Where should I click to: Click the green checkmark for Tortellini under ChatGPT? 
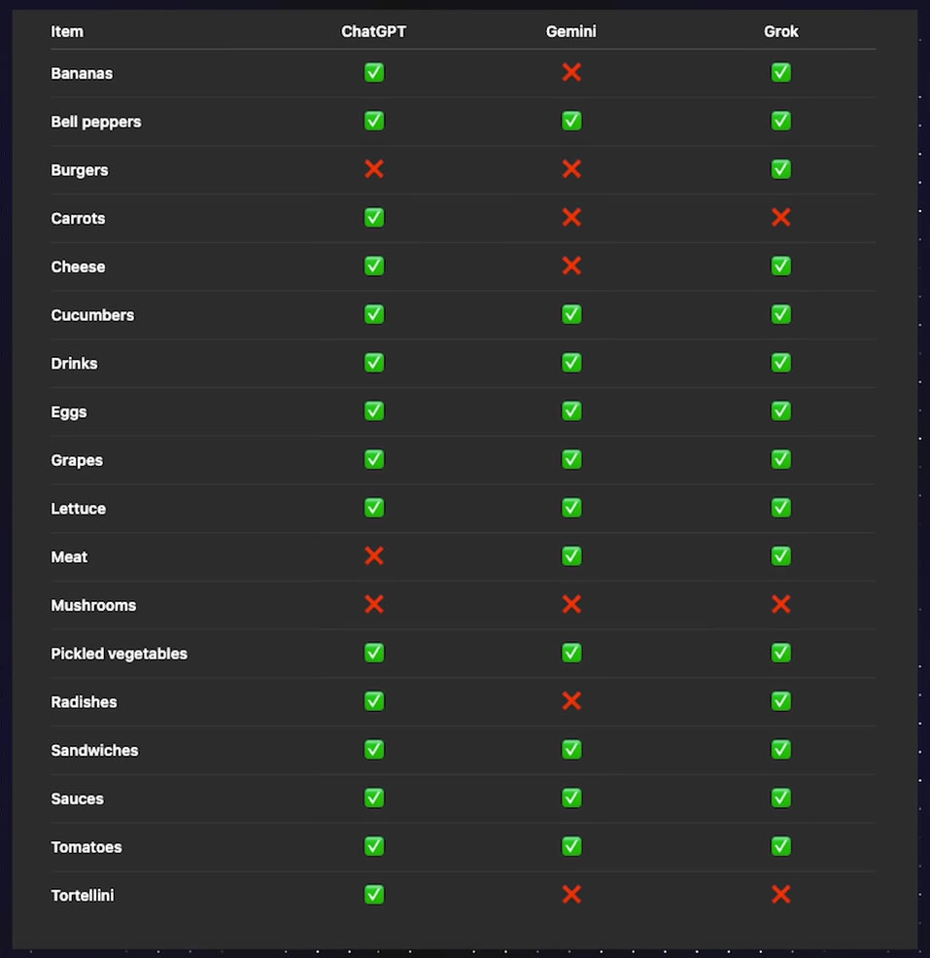(x=374, y=895)
